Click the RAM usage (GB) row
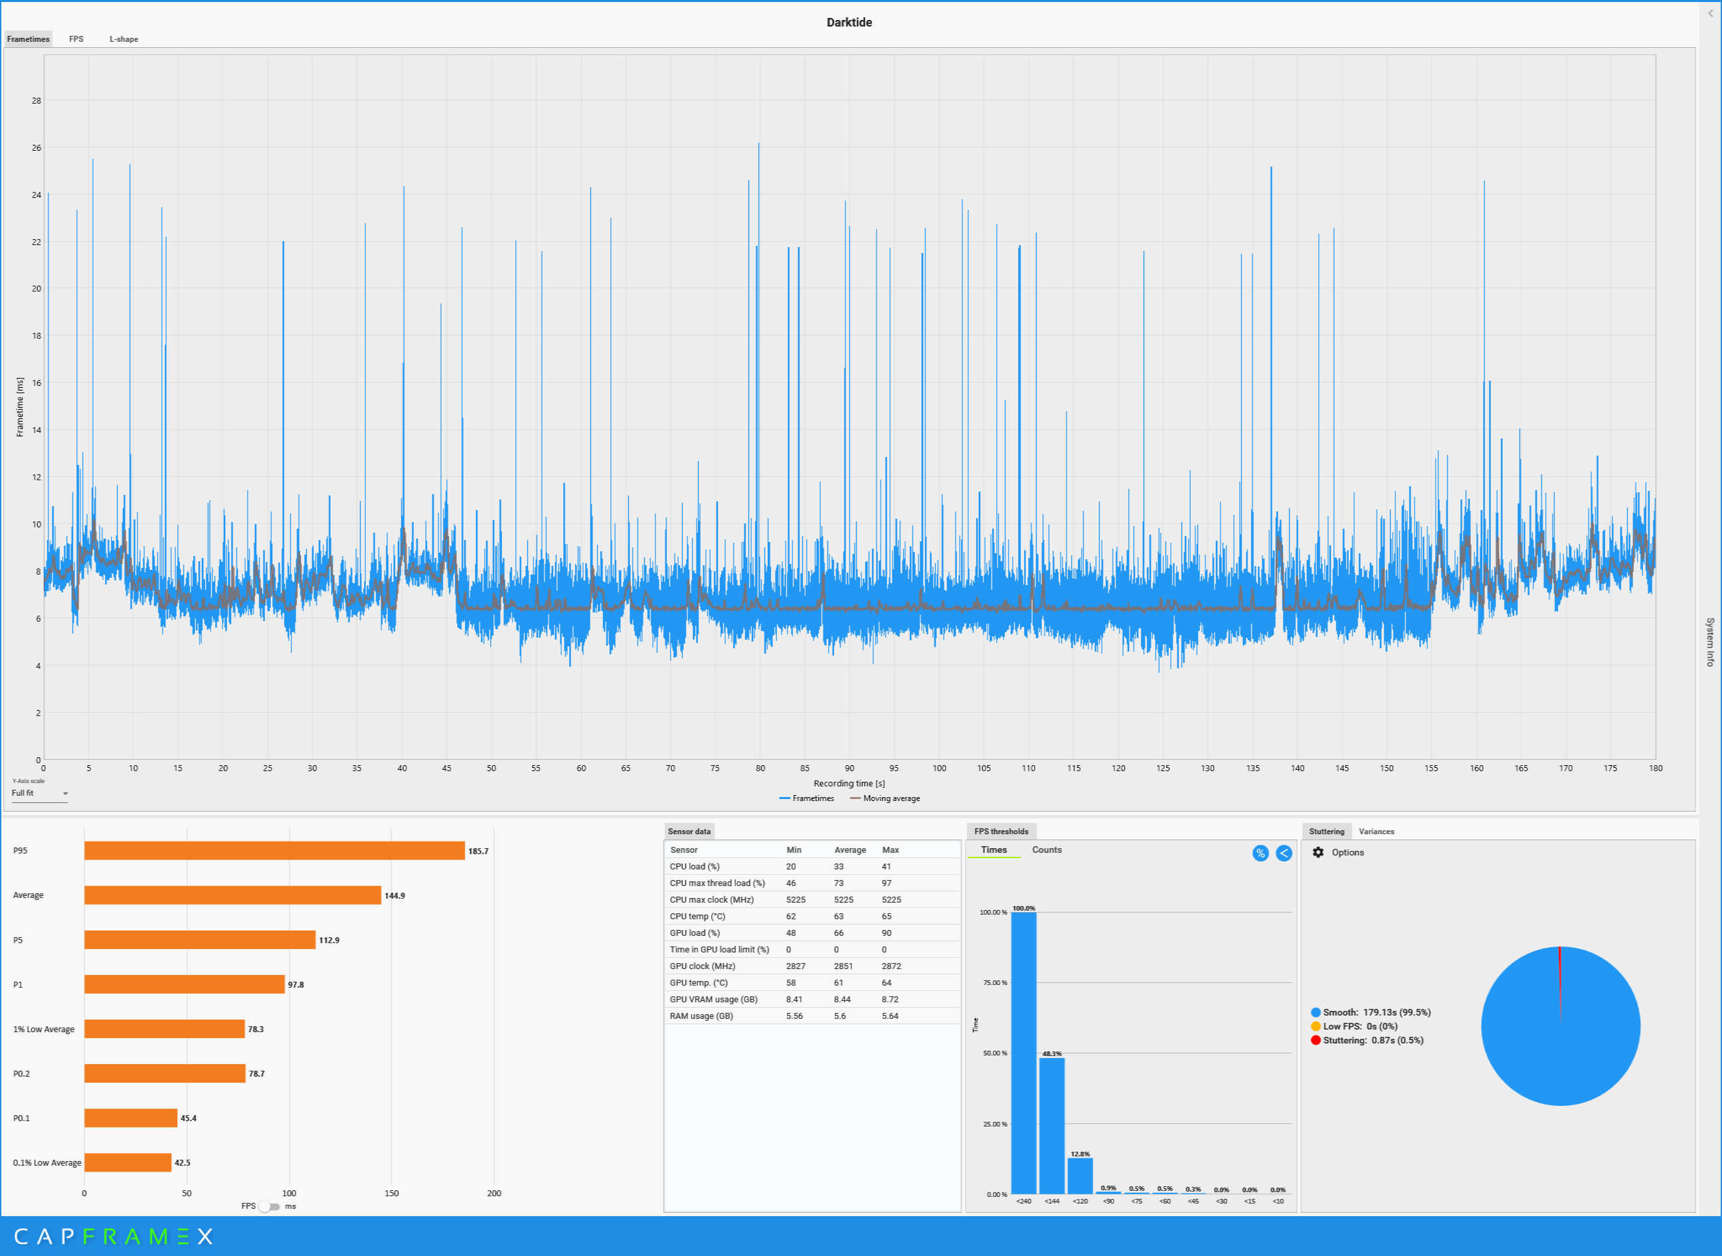The image size is (1722, 1256). pyautogui.click(x=812, y=1016)
